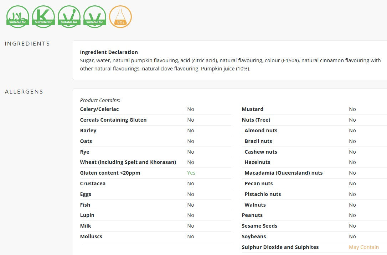The height and width of the screenshot is (255, 387).
Task: Click the Halal suitability badge
Action: point(18,17)
